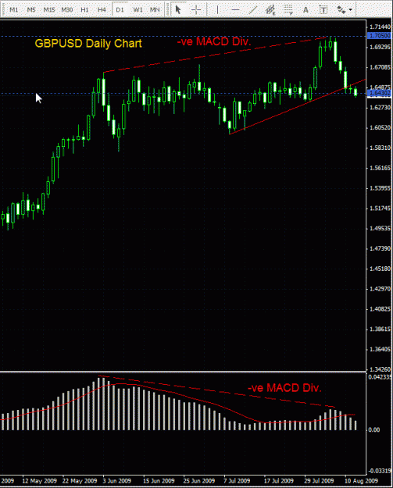Expand the arrows tool dropdown arrow
393x488 pixels.
[351, 10]
